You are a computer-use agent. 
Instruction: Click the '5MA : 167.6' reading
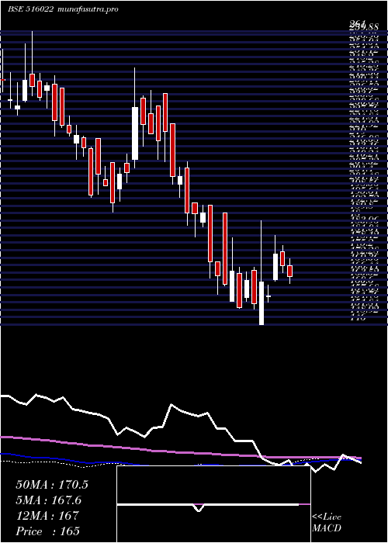coord(48,500)
